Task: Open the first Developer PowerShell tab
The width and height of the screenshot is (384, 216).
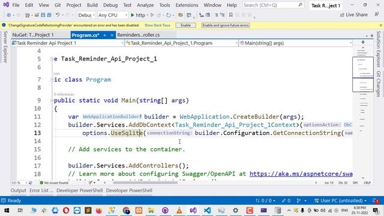Action: coord(80,190)
